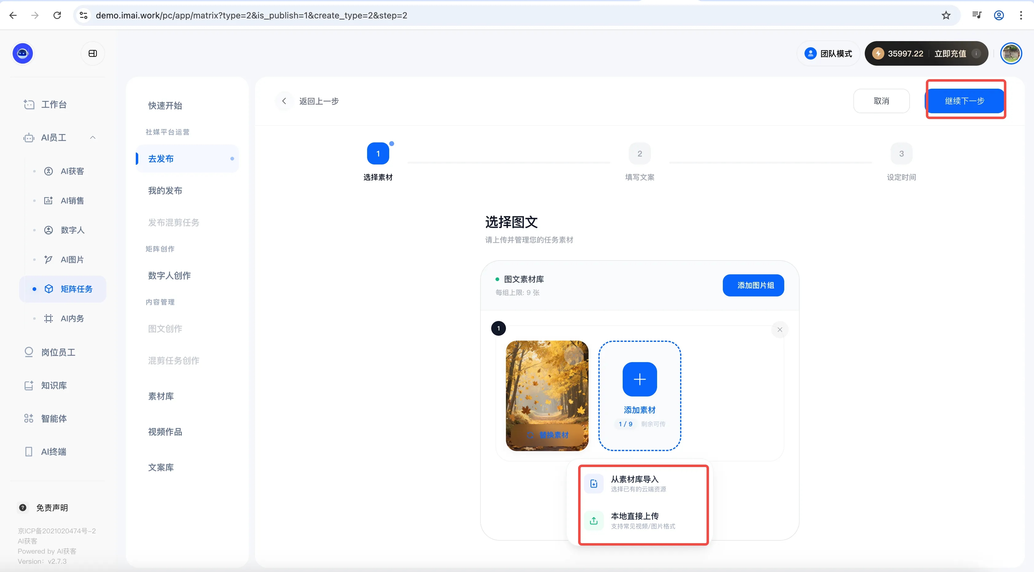Click the blue plus add-material icon
The image size is (1034, 572).
pos(640,379)
